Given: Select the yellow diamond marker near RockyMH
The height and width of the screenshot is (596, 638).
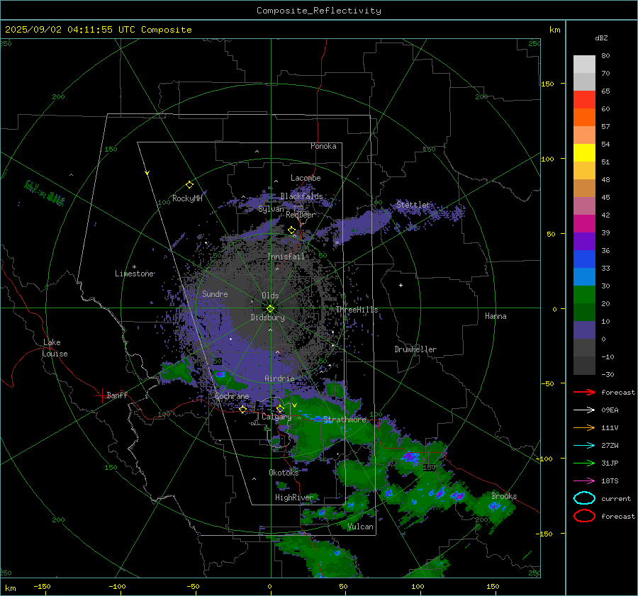Looking at the screenshot, I should (189, 185).
